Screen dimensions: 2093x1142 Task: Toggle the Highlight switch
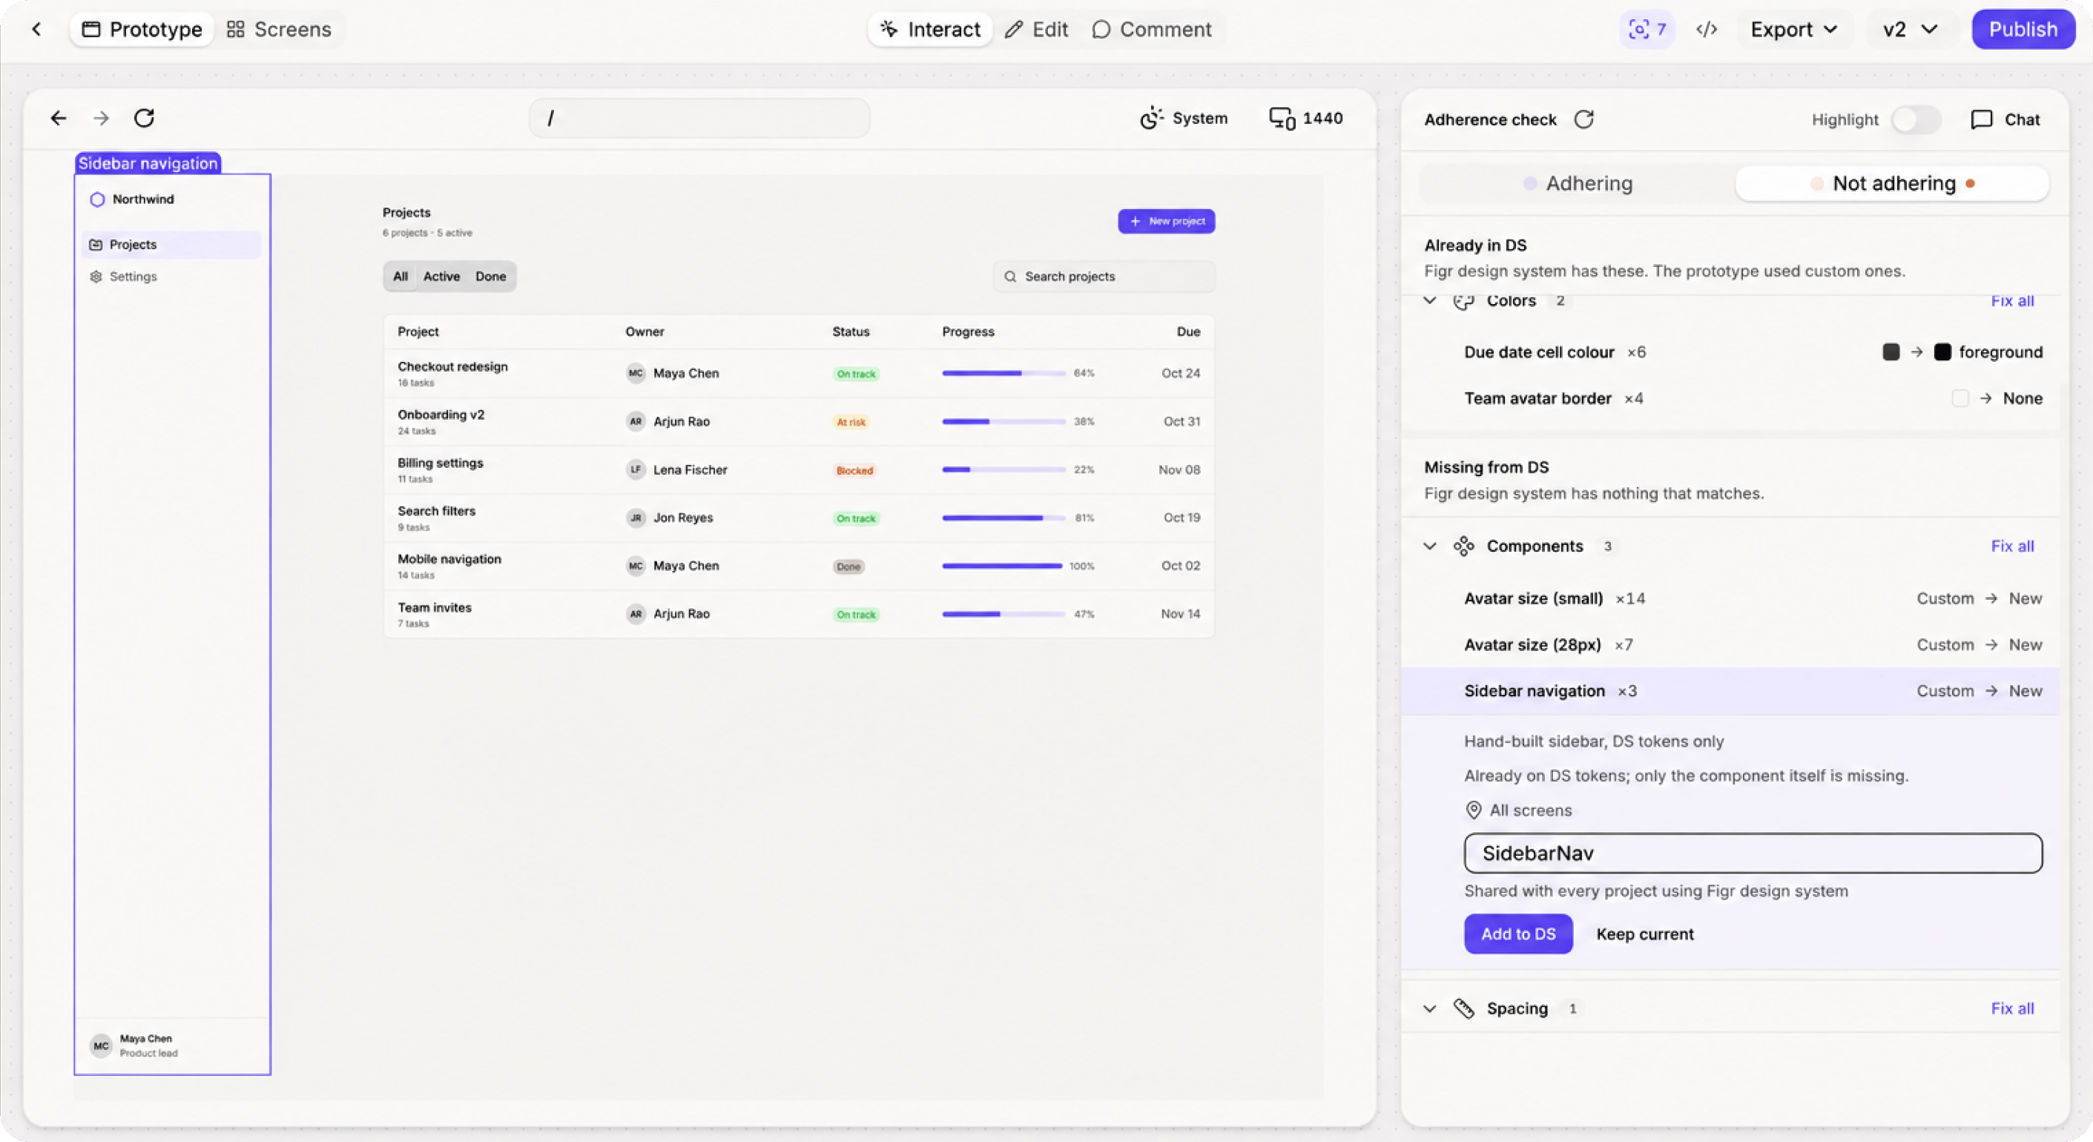point(1916,119)
